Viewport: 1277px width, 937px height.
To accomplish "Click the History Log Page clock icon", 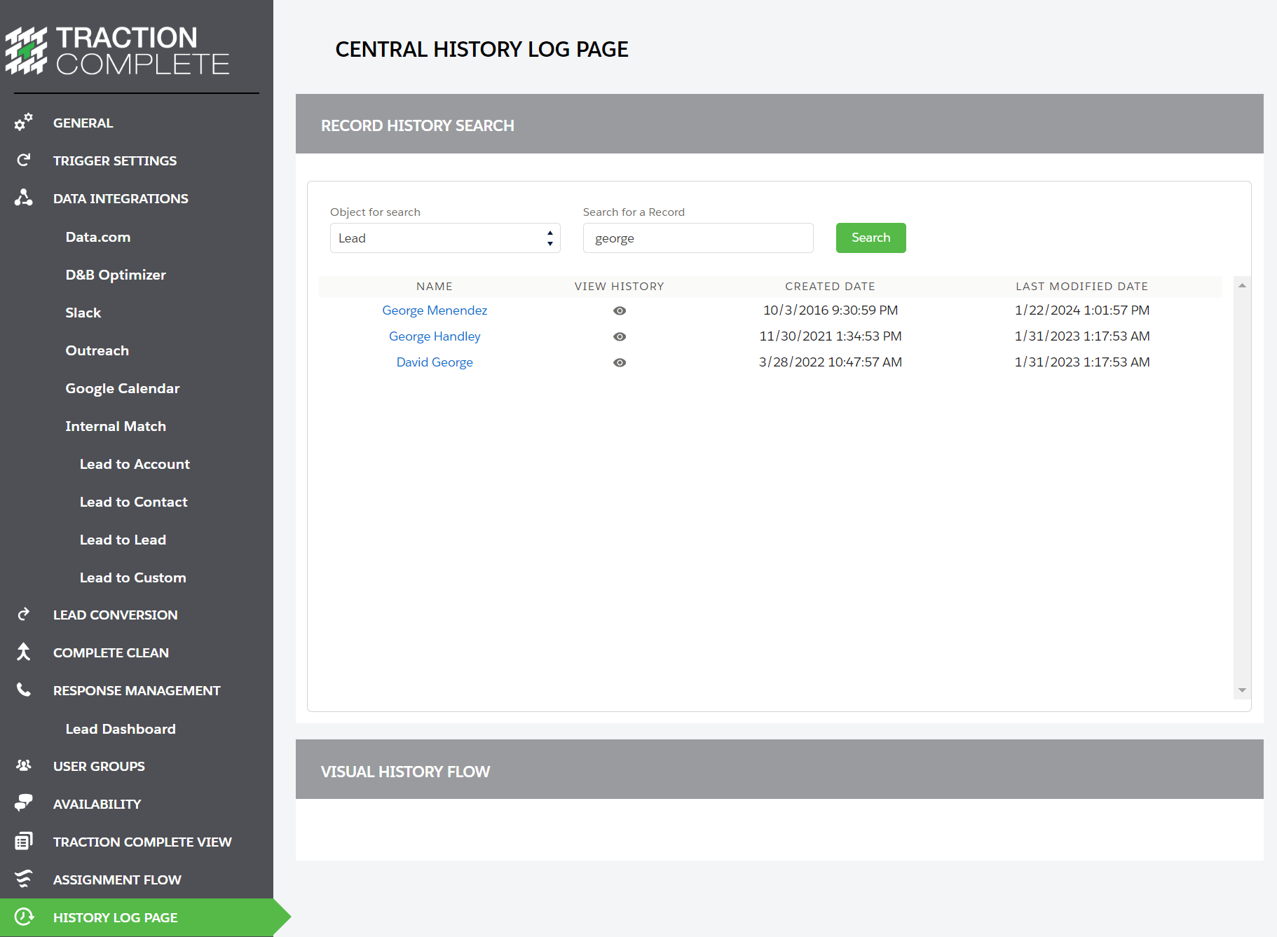I will tap(23, 917).
